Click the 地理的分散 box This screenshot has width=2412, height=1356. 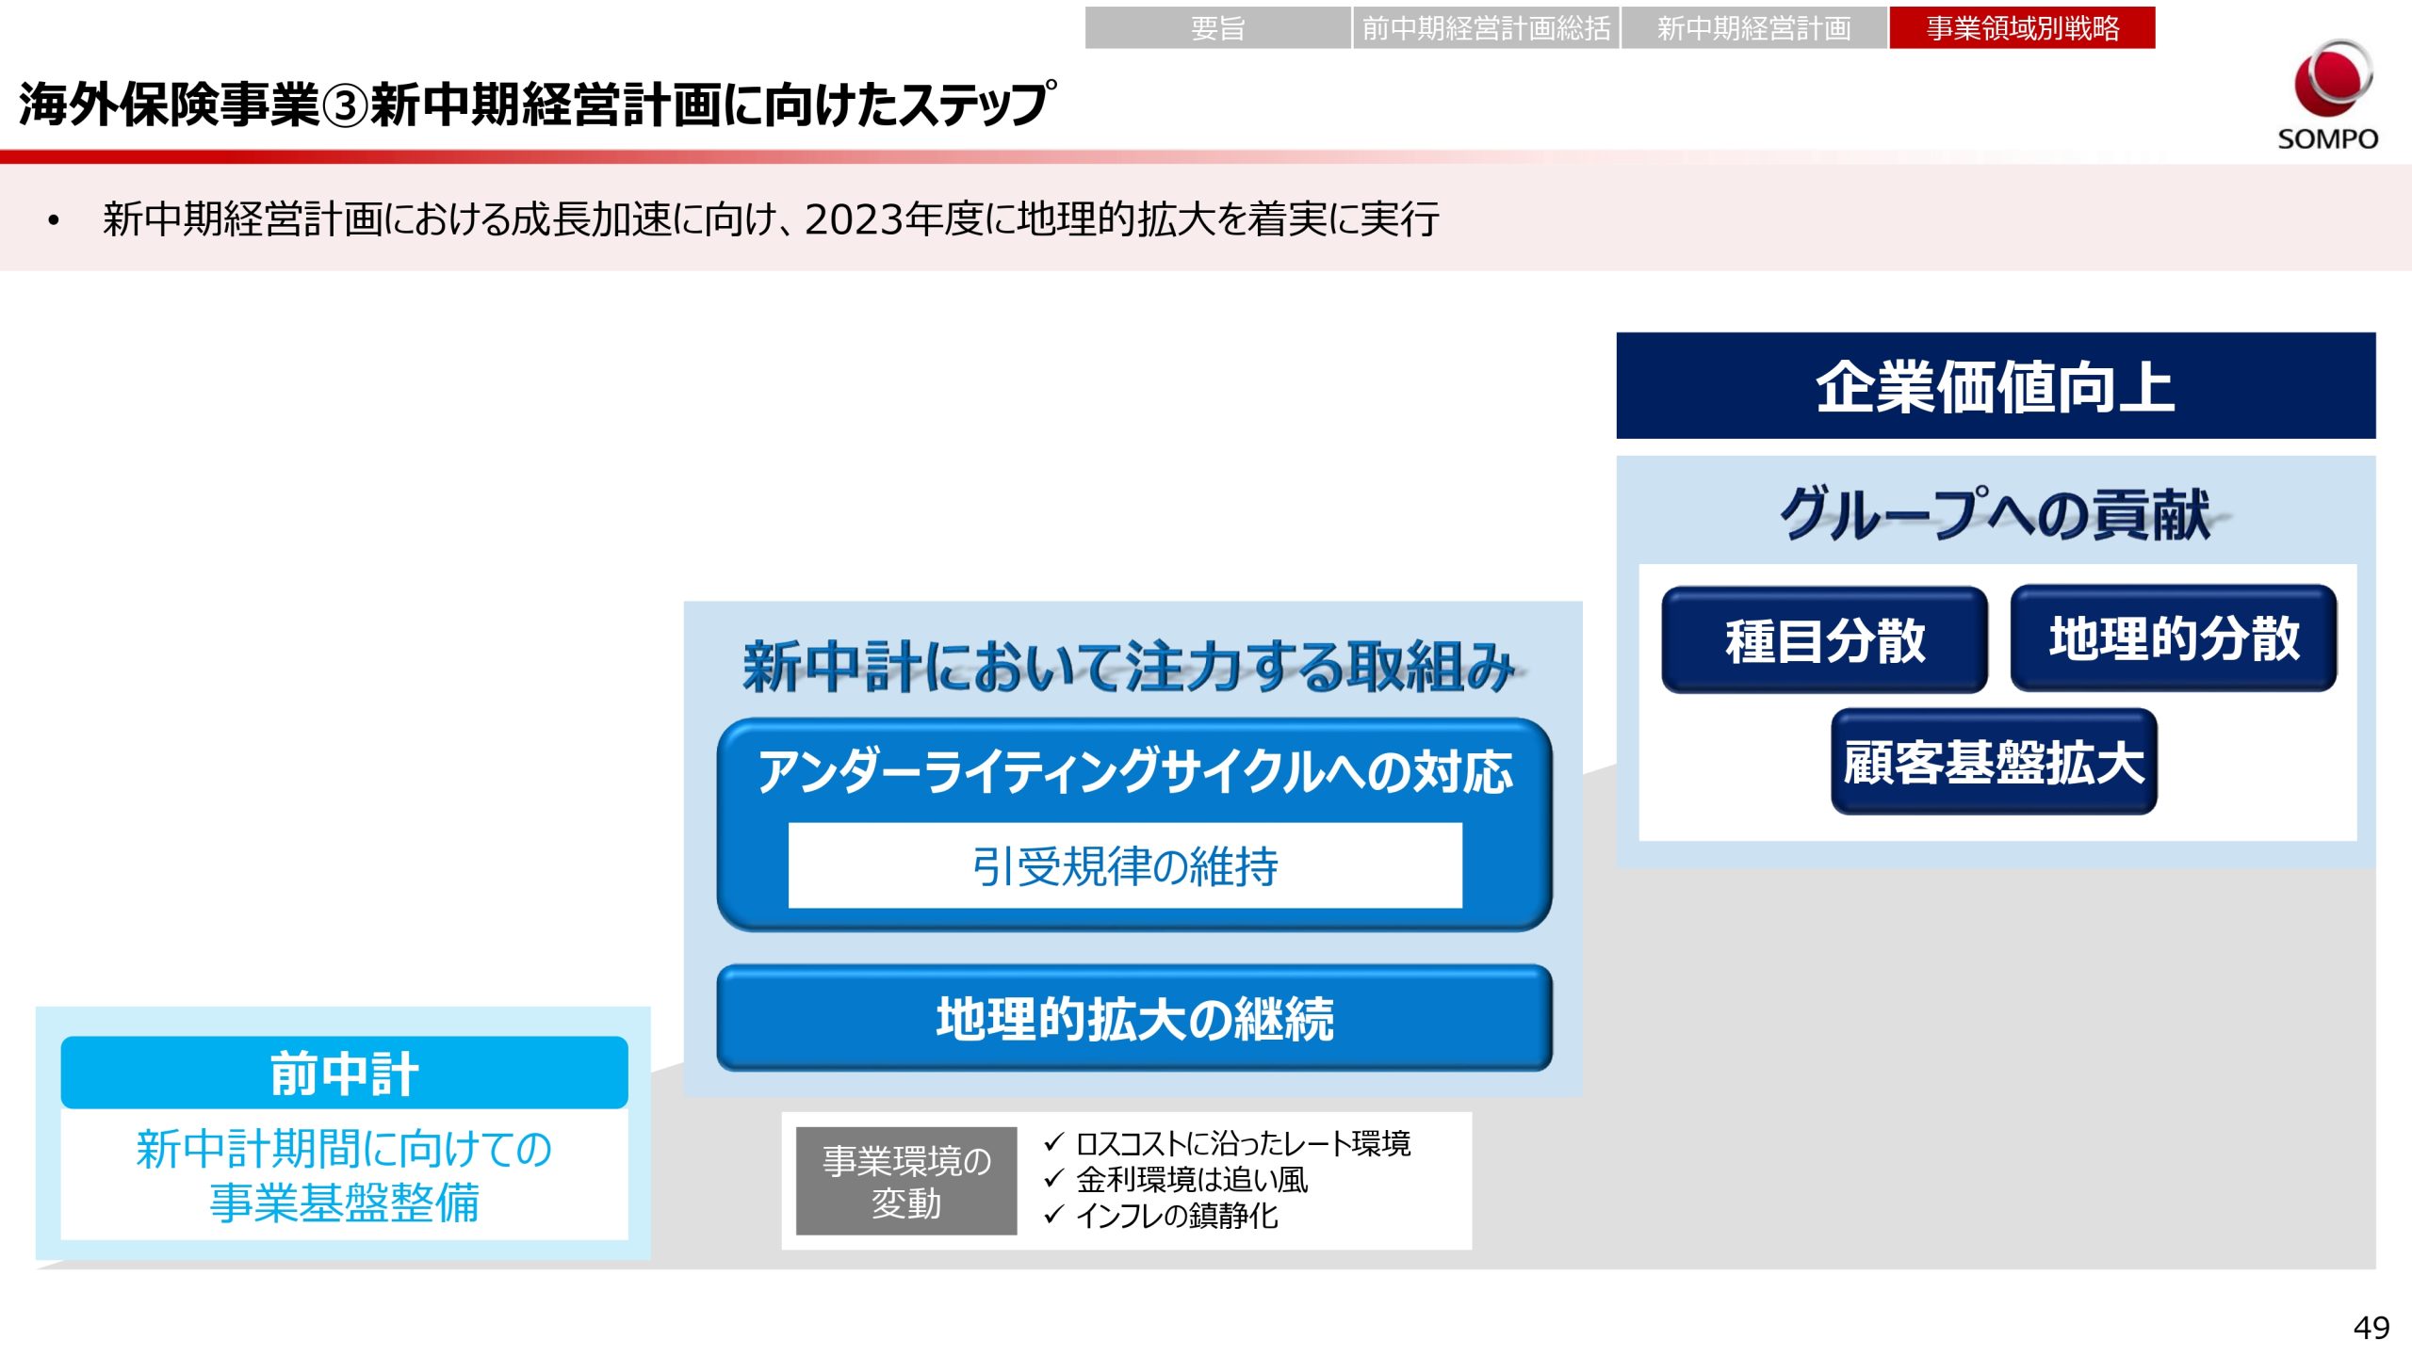2174,638
